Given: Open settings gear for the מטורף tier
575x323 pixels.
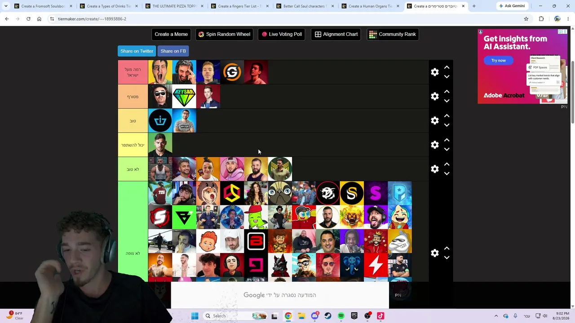Looking at the screenshot, I should click(434, 96).
